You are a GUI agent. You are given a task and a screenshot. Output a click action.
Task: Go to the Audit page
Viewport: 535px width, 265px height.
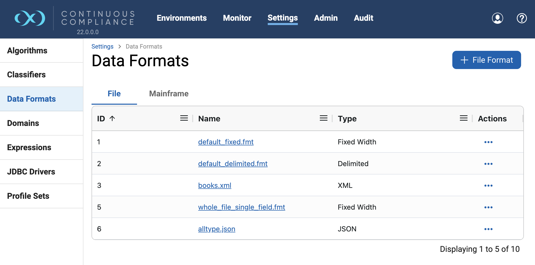[x=363, y=18]
